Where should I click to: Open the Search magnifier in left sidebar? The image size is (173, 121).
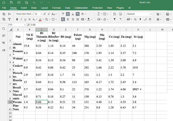click(4, 29)
